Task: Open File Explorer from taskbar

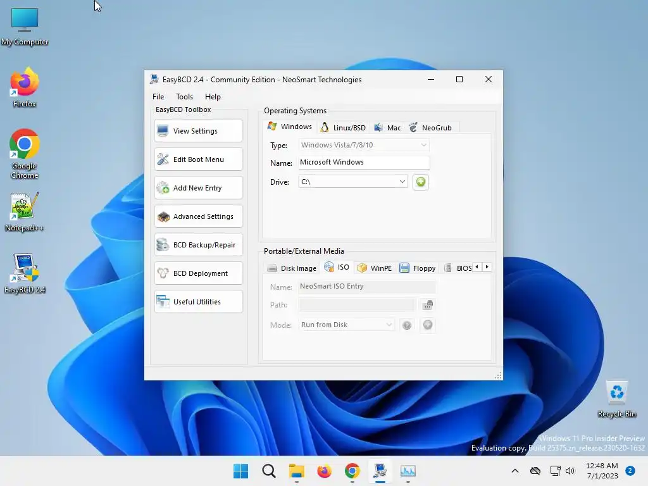Action: [296, 471]
